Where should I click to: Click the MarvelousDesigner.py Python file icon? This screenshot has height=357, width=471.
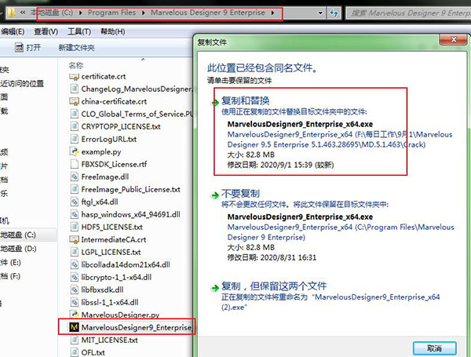coord(74,315)
